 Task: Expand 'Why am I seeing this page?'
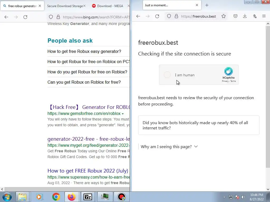click(x=169, y=147)
